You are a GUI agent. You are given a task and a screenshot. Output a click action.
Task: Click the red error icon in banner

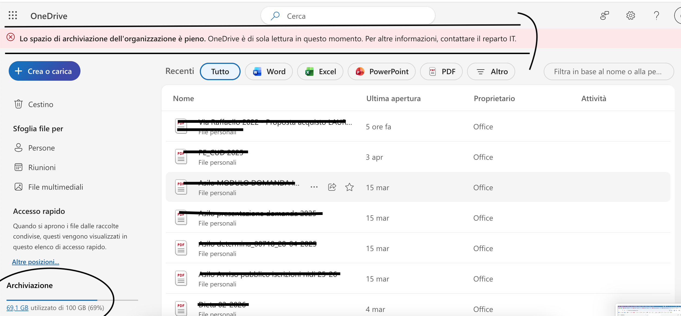tap(11, 37)
